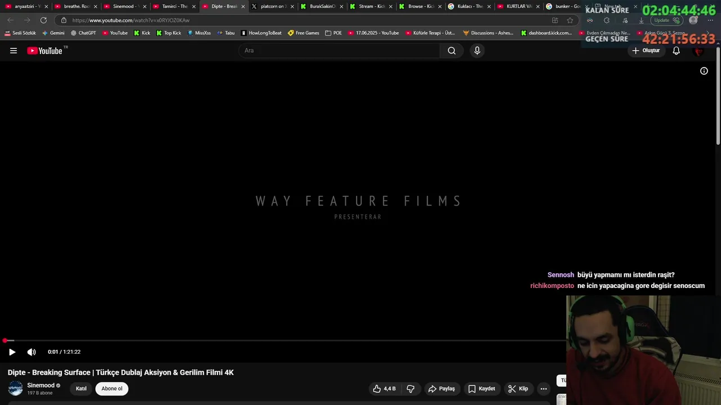Mute the video volume speaker

coord(32,352)
